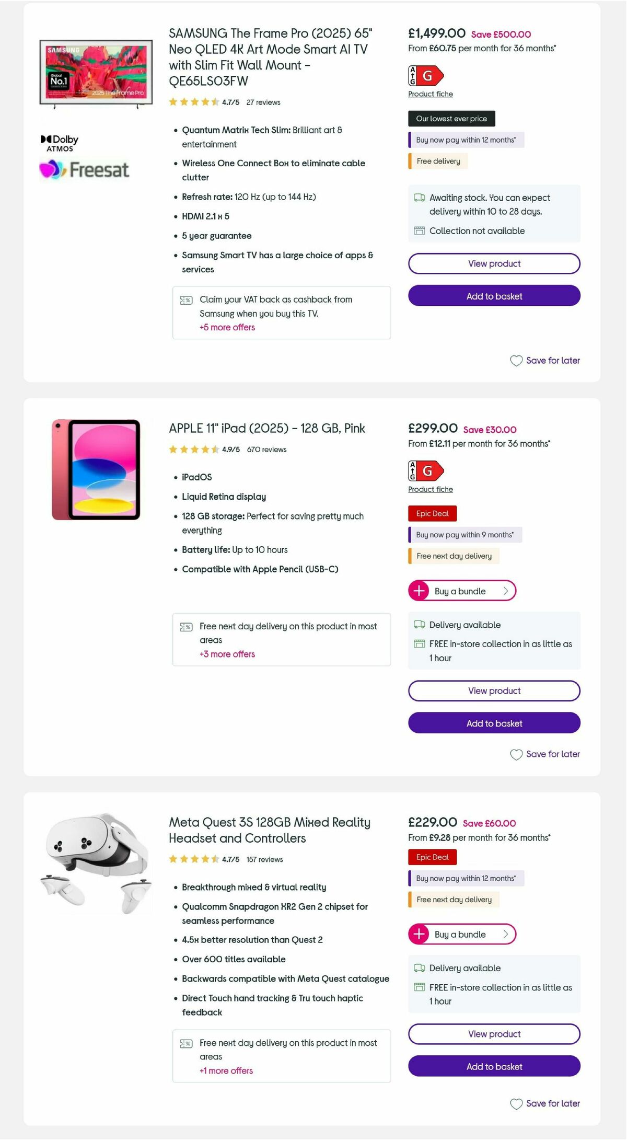Screen dimensions: 627x1140
Task: Click the delivery truck icon beside Awaiting stock
Action: coord(419,198)
